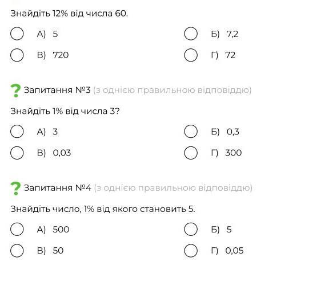Pick radio option В) 50
329x282 pixels.
(x=17, y=251)
